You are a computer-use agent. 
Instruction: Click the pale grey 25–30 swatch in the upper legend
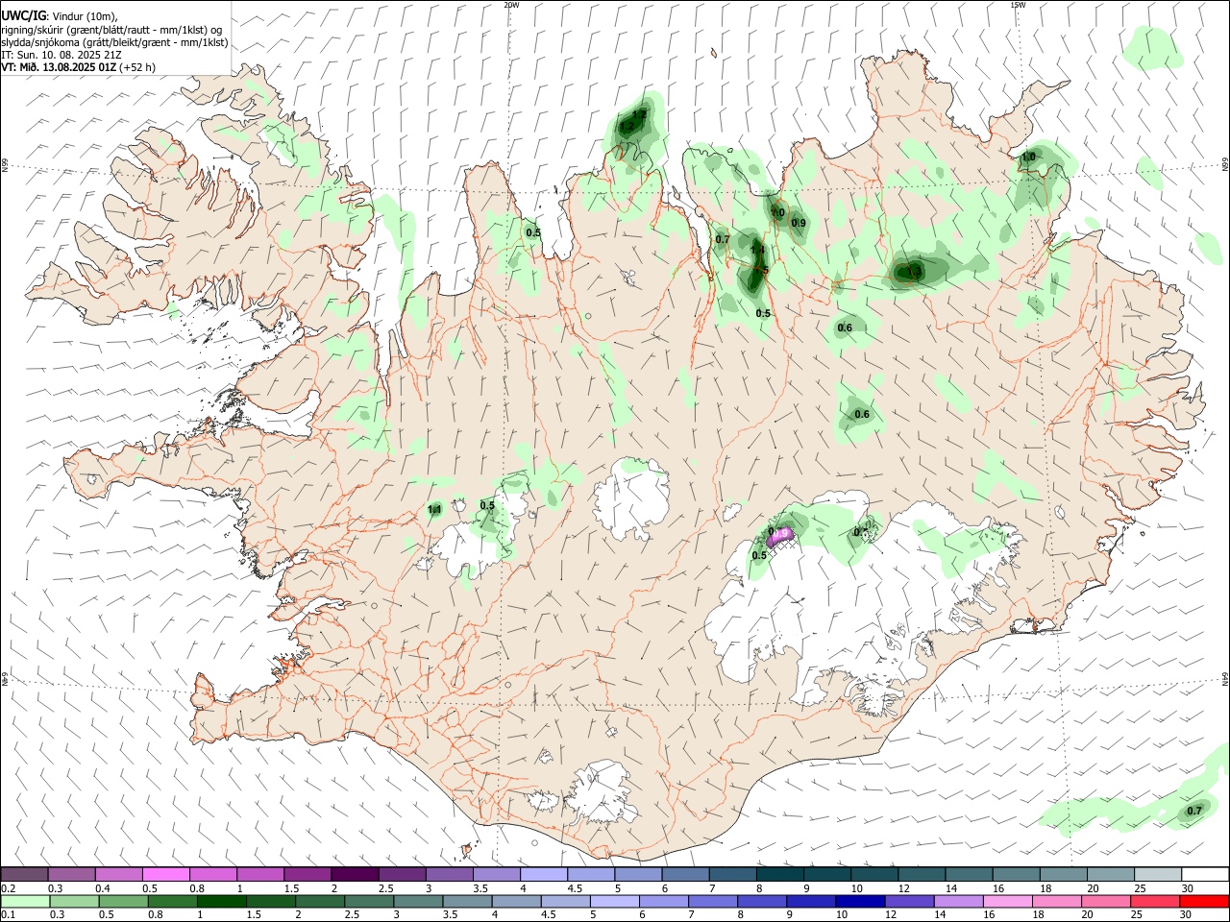[x=1157, y=875]
